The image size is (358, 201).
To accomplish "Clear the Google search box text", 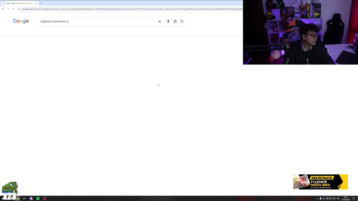I will point(160,21).
